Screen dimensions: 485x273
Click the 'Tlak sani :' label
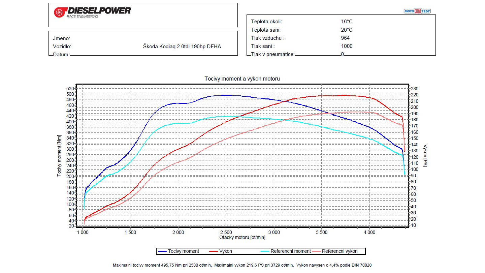263,46
